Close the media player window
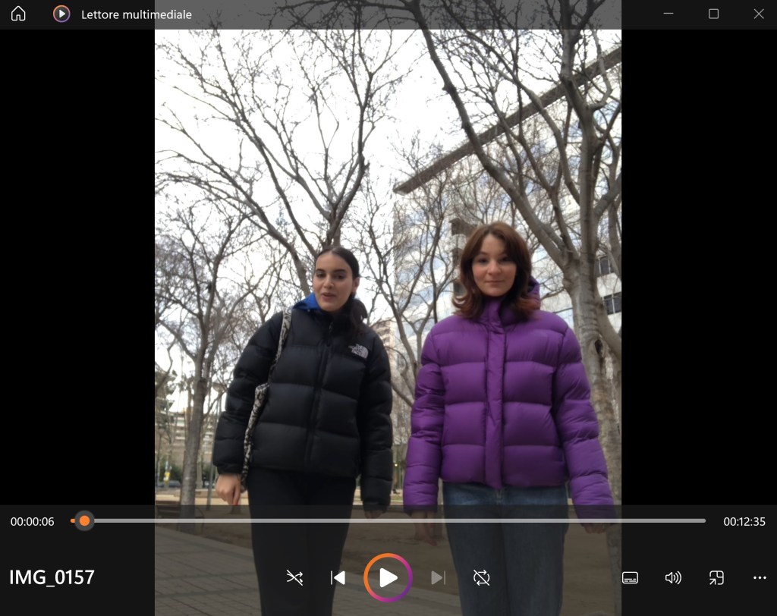The width and height of the screenshot is (777, 616). pos(758,14)
